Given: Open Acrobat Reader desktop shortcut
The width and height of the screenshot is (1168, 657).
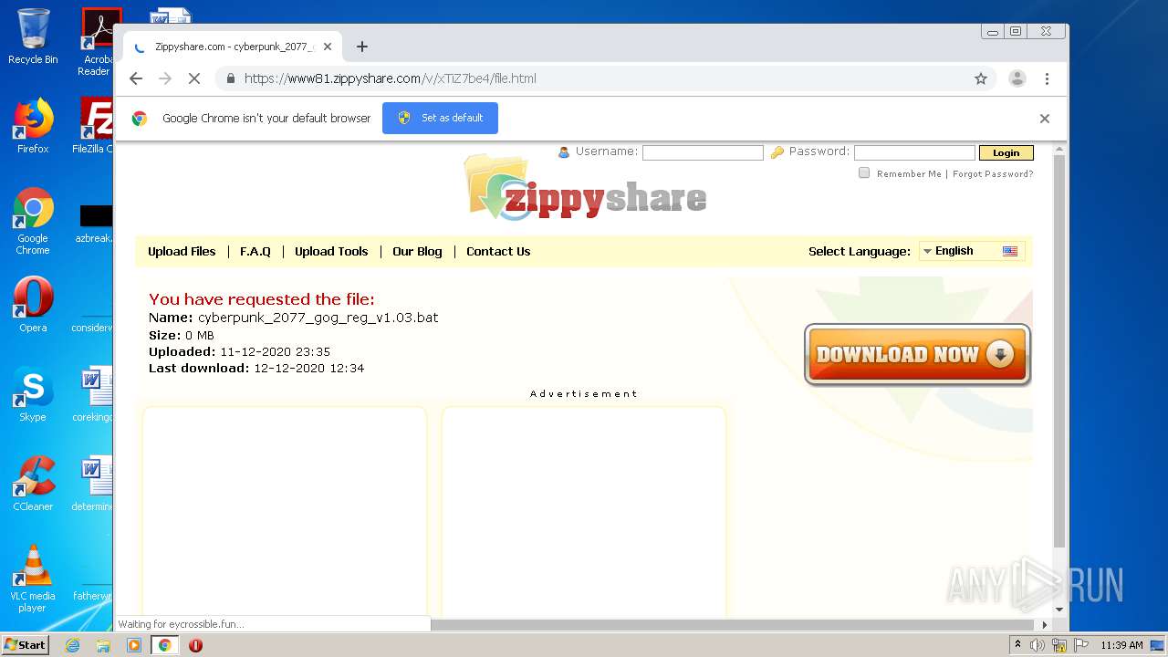Looking at the screenshot, I should click(97, 42).
